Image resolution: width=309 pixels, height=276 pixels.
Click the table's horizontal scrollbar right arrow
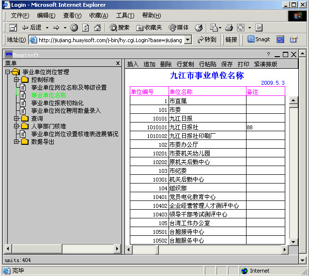(x=285, y=249)
